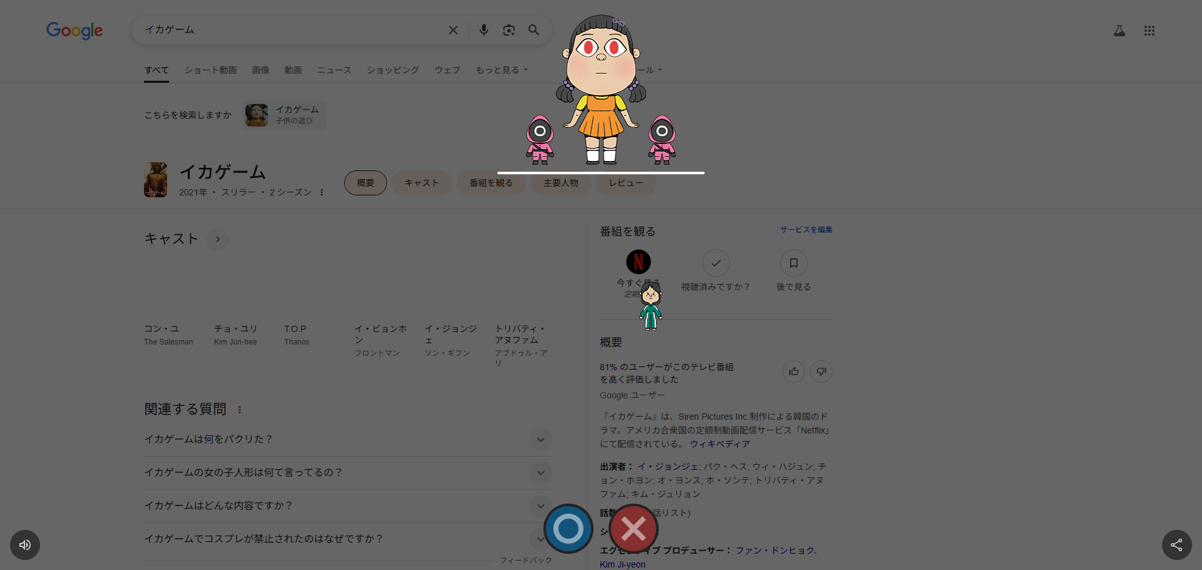Click the thumbs down rating icon
The height and width of the screenshot is (570, 1202).
pos(821,371)
